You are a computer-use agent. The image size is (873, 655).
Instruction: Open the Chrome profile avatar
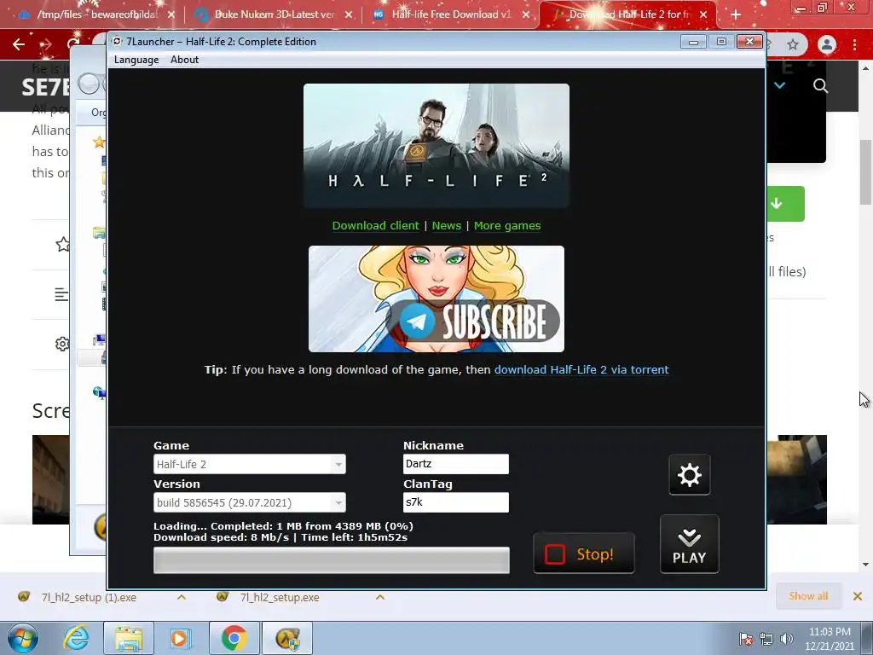point(827,44)
